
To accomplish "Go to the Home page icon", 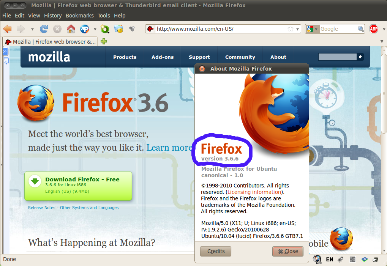I will click(71, 29).
